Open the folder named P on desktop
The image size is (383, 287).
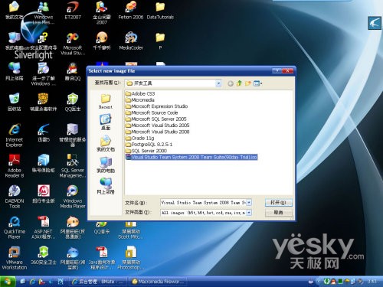[160, 41]
